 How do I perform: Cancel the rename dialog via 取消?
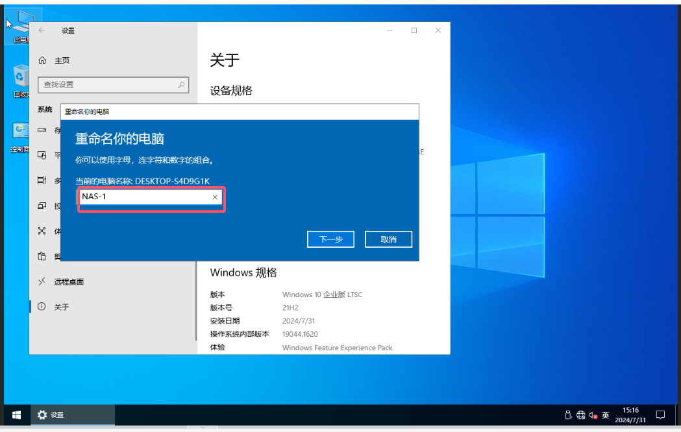click(x=388, y=239)
